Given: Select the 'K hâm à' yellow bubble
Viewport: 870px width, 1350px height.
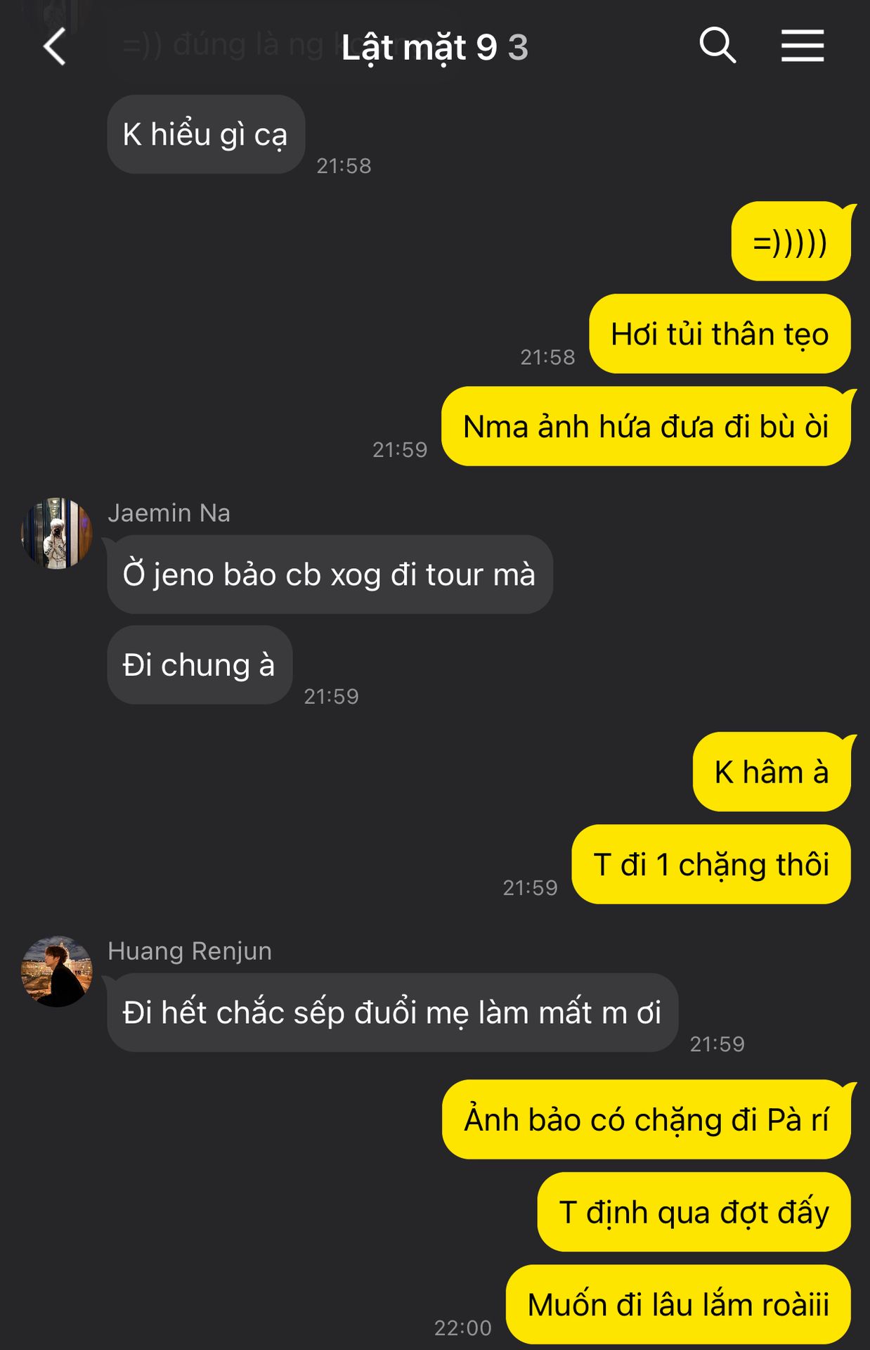Looking at the screenshot, I should tap(772, 771).
